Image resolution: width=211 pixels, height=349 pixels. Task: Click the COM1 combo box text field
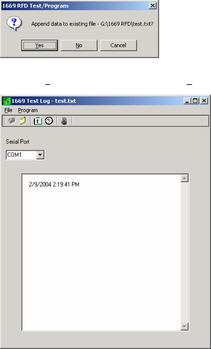pos(21,155)
